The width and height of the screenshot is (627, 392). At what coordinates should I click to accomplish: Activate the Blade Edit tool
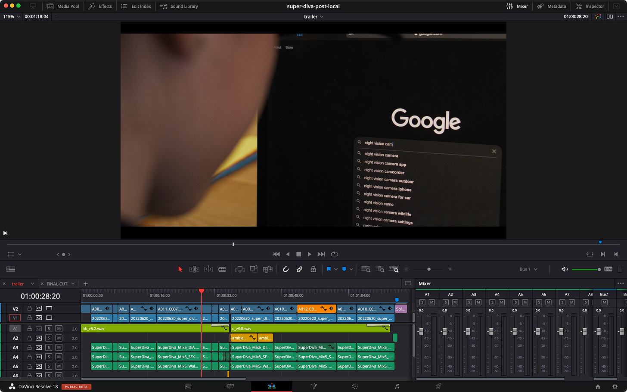(x=222, y=269)
